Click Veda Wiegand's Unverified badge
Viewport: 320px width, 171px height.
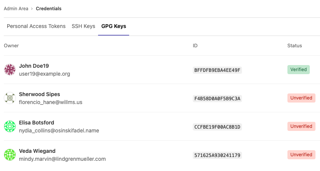[301, 155]
